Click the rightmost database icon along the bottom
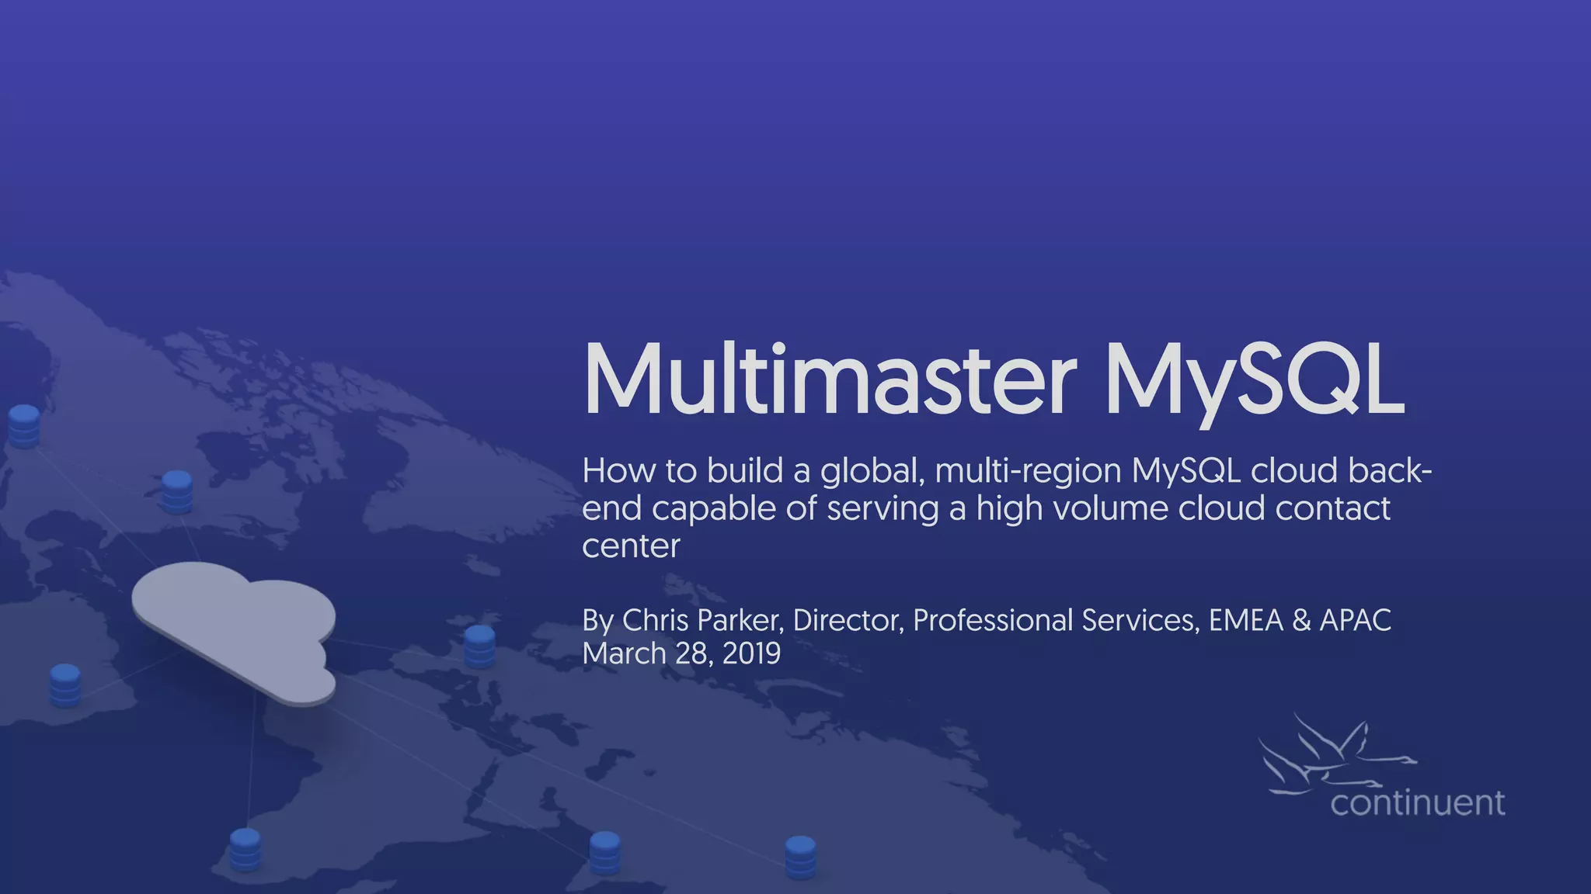 800,856
